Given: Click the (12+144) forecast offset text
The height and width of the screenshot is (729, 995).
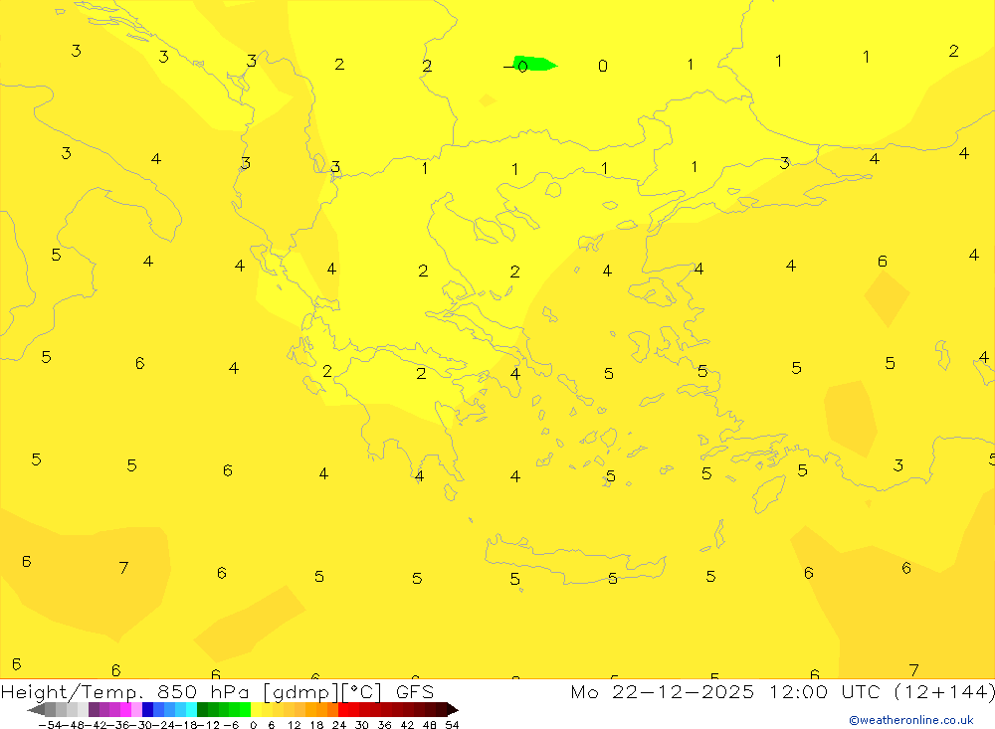Looking at the screenshot, I should tap(944, 691).
